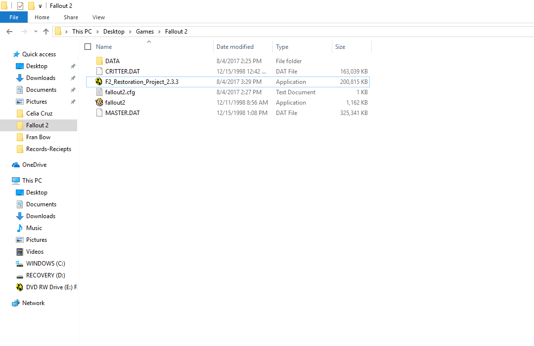This screenshot has width=534, height=346.
Task: Click the Network icon
Action: [16, 303]
